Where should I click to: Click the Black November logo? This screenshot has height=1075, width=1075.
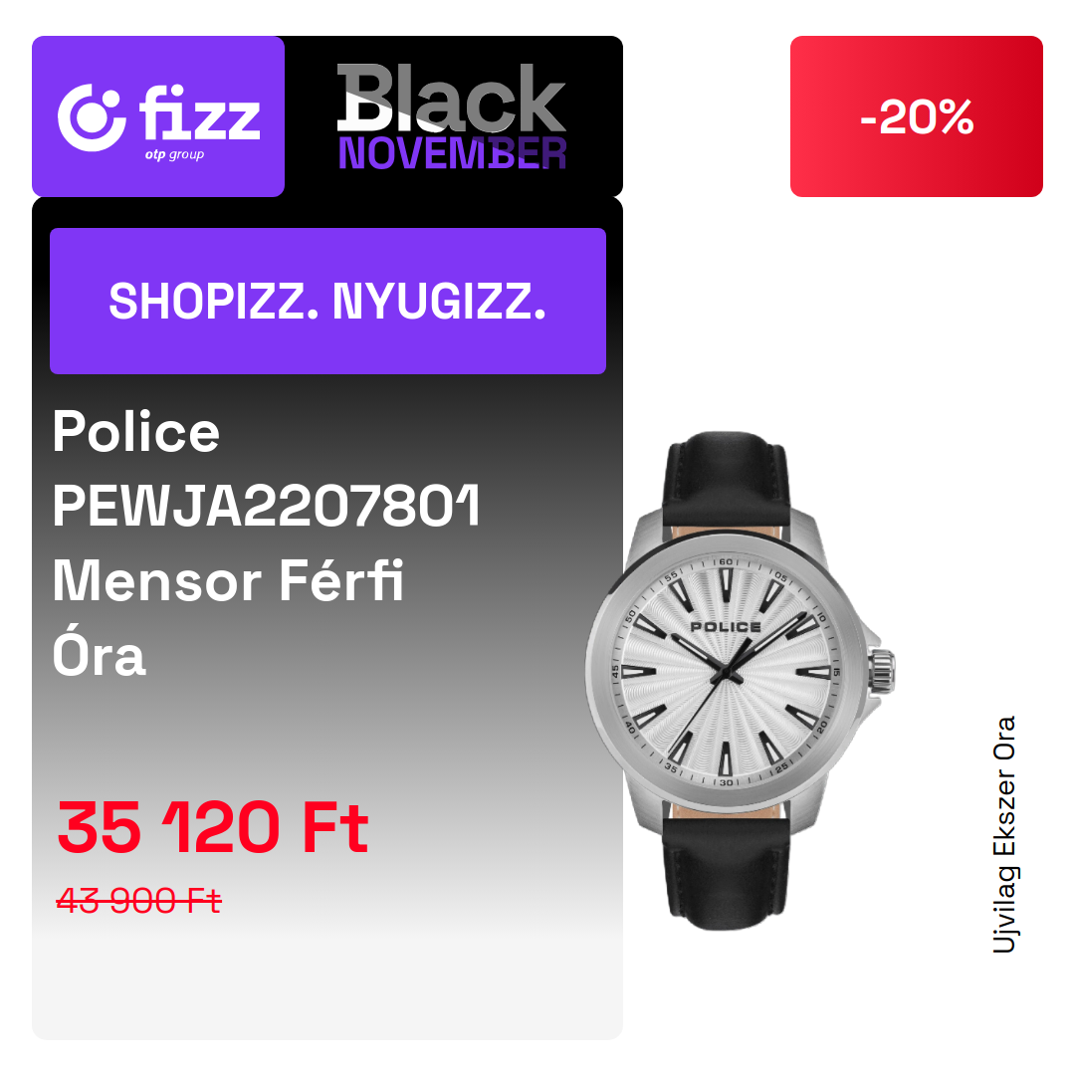[x=452, y=115]
